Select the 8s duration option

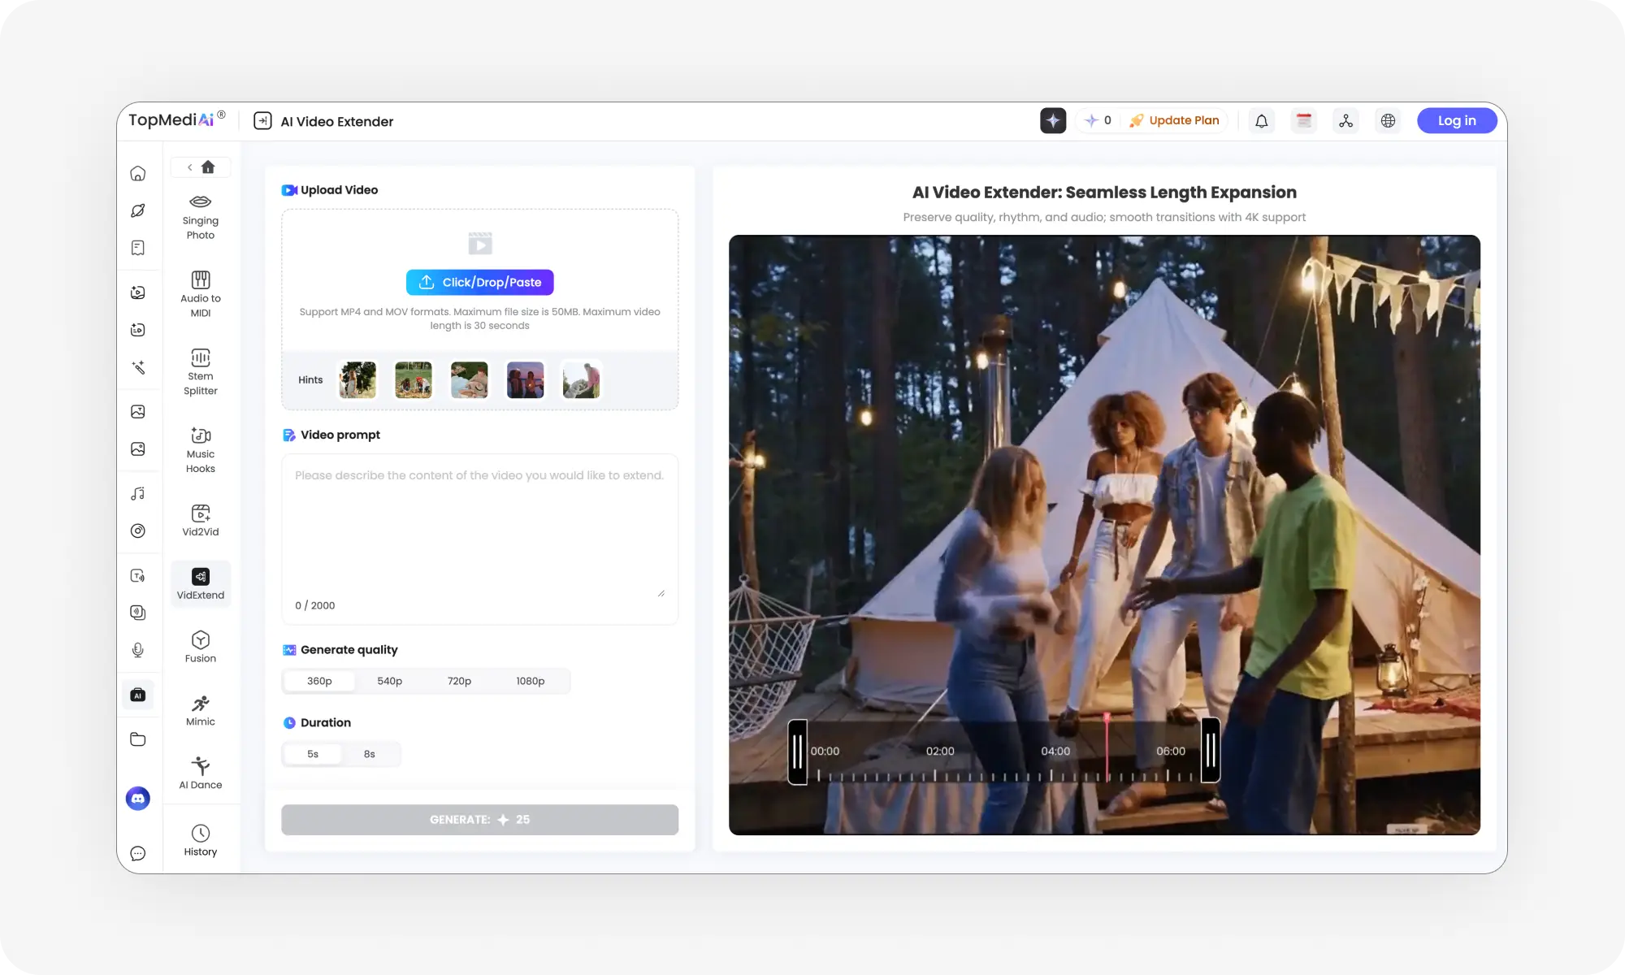(369, 754)
